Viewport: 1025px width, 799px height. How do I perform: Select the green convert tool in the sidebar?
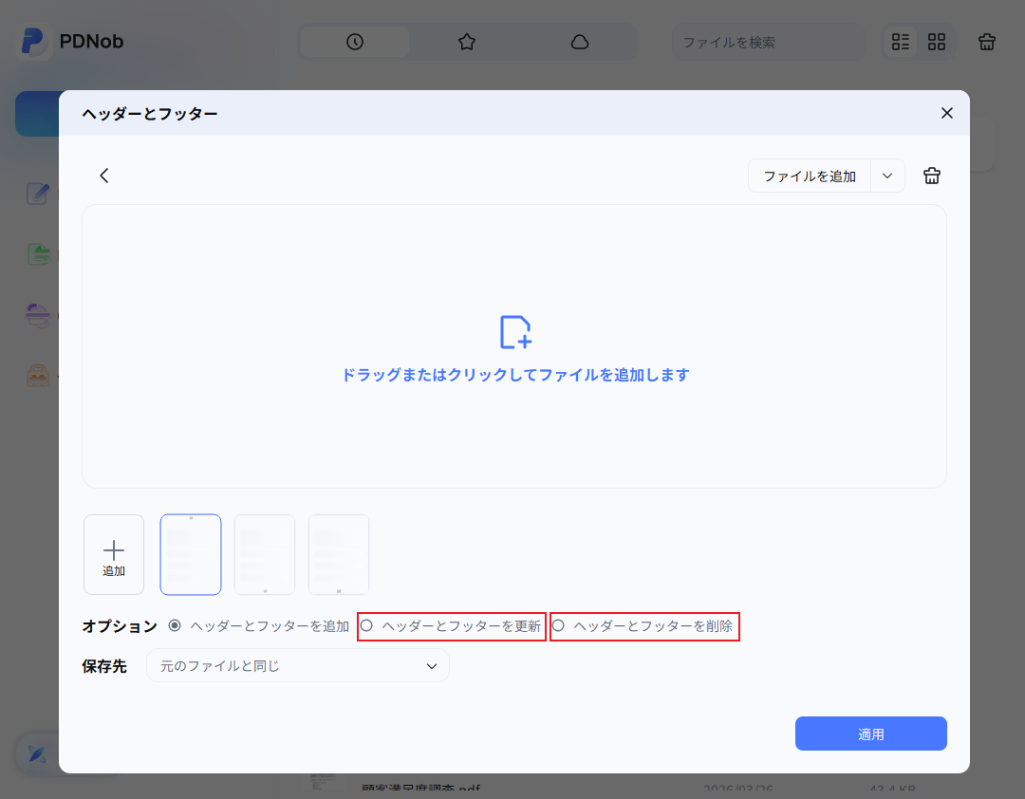38,254
